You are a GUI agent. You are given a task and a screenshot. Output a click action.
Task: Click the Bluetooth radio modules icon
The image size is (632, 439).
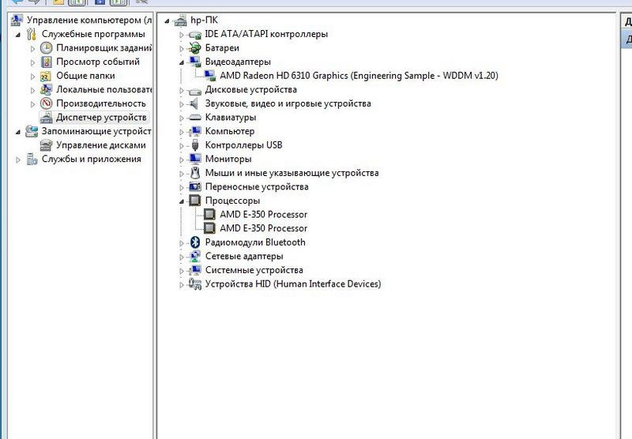point(195,242)
